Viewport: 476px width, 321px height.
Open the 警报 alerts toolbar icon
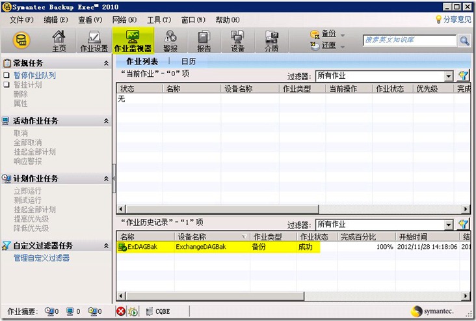click(x=170, y=41)
